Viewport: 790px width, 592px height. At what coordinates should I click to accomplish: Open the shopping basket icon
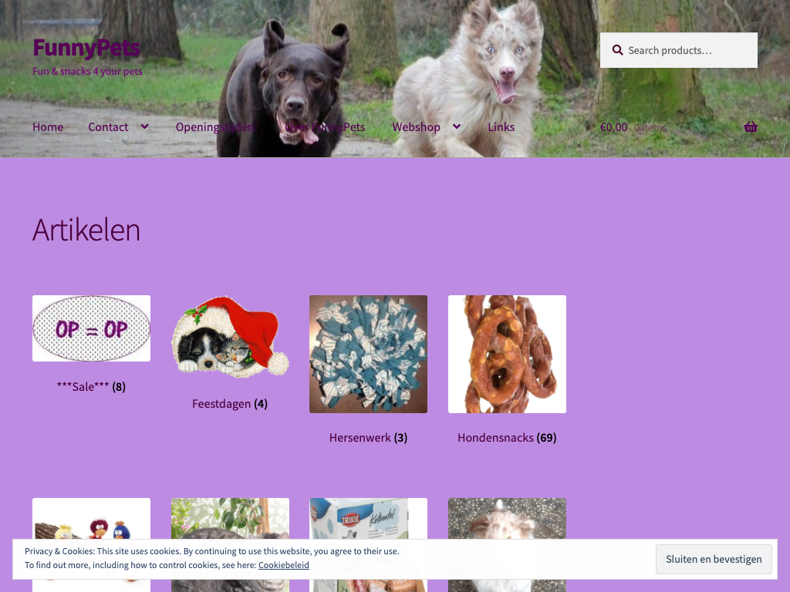point(750,127)
